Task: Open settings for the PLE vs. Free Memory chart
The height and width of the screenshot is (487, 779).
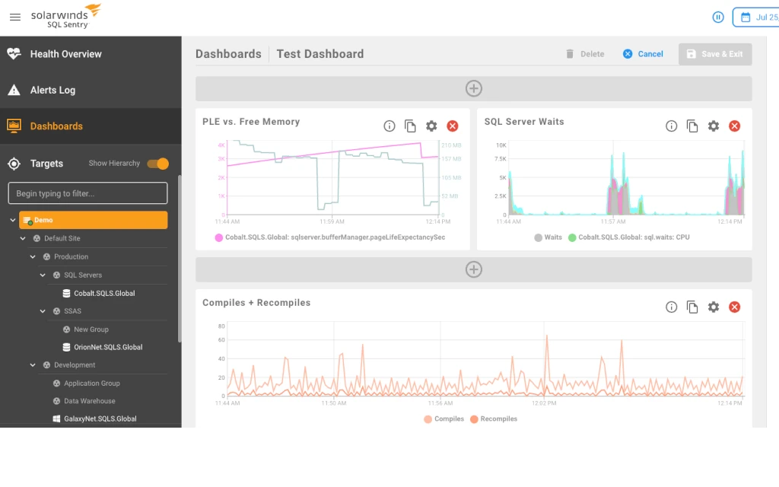Action: (431, 126)
